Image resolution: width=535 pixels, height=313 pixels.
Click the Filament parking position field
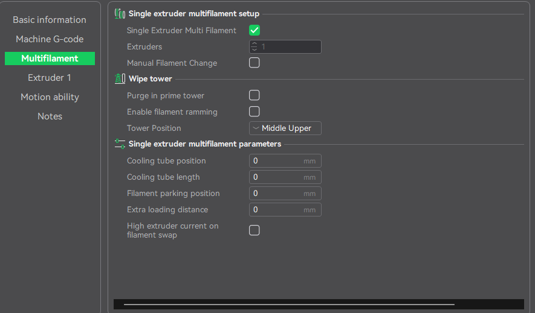(285, 193)
